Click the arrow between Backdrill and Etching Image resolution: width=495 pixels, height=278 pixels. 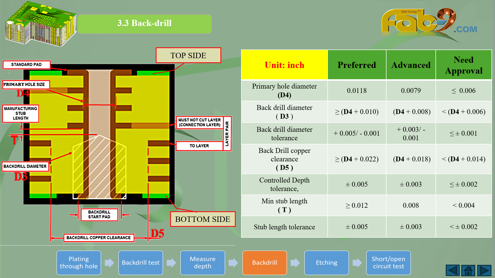pyautogui.click(x=295, y=263)
